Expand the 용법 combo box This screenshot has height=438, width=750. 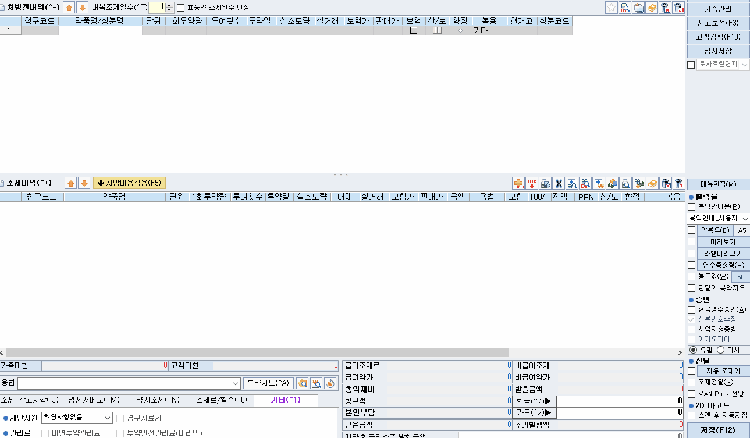point(235,383)
